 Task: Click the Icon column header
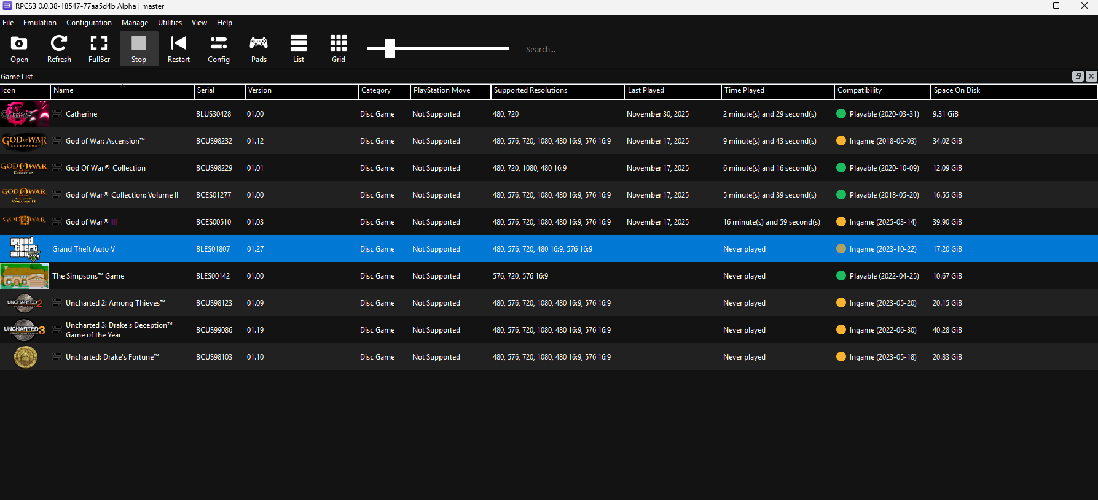point(25,91)
